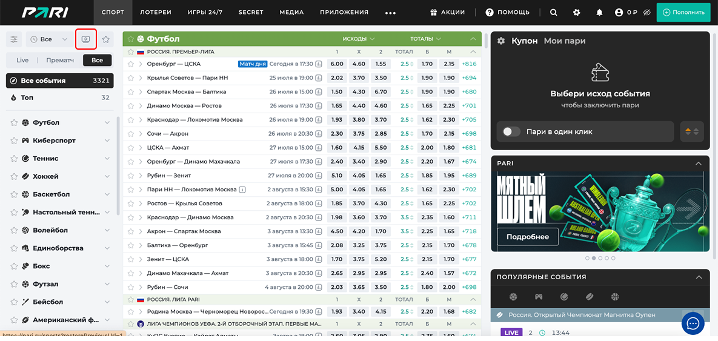This screenshot has height=341, width=718.
Task: Click the live video broadcast filter icon
Action: coord(86,39)
